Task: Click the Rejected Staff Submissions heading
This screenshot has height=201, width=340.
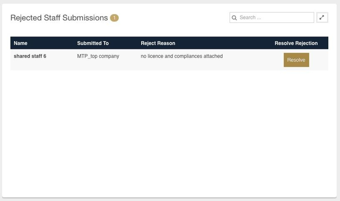Action: pyautogui.click(x=59, y=18)
